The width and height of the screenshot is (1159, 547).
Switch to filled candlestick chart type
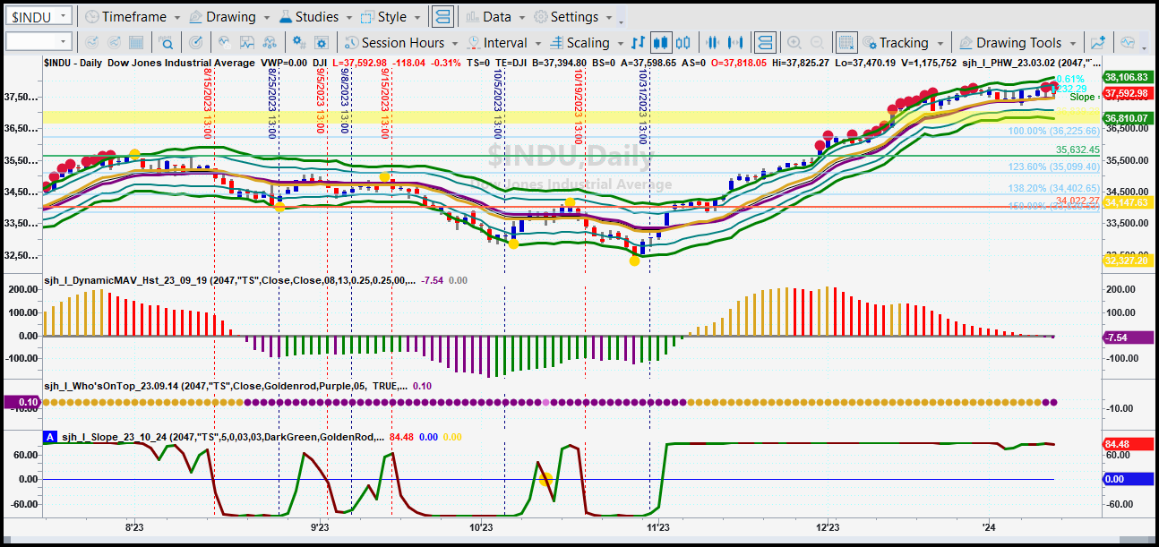click(661, 42)
